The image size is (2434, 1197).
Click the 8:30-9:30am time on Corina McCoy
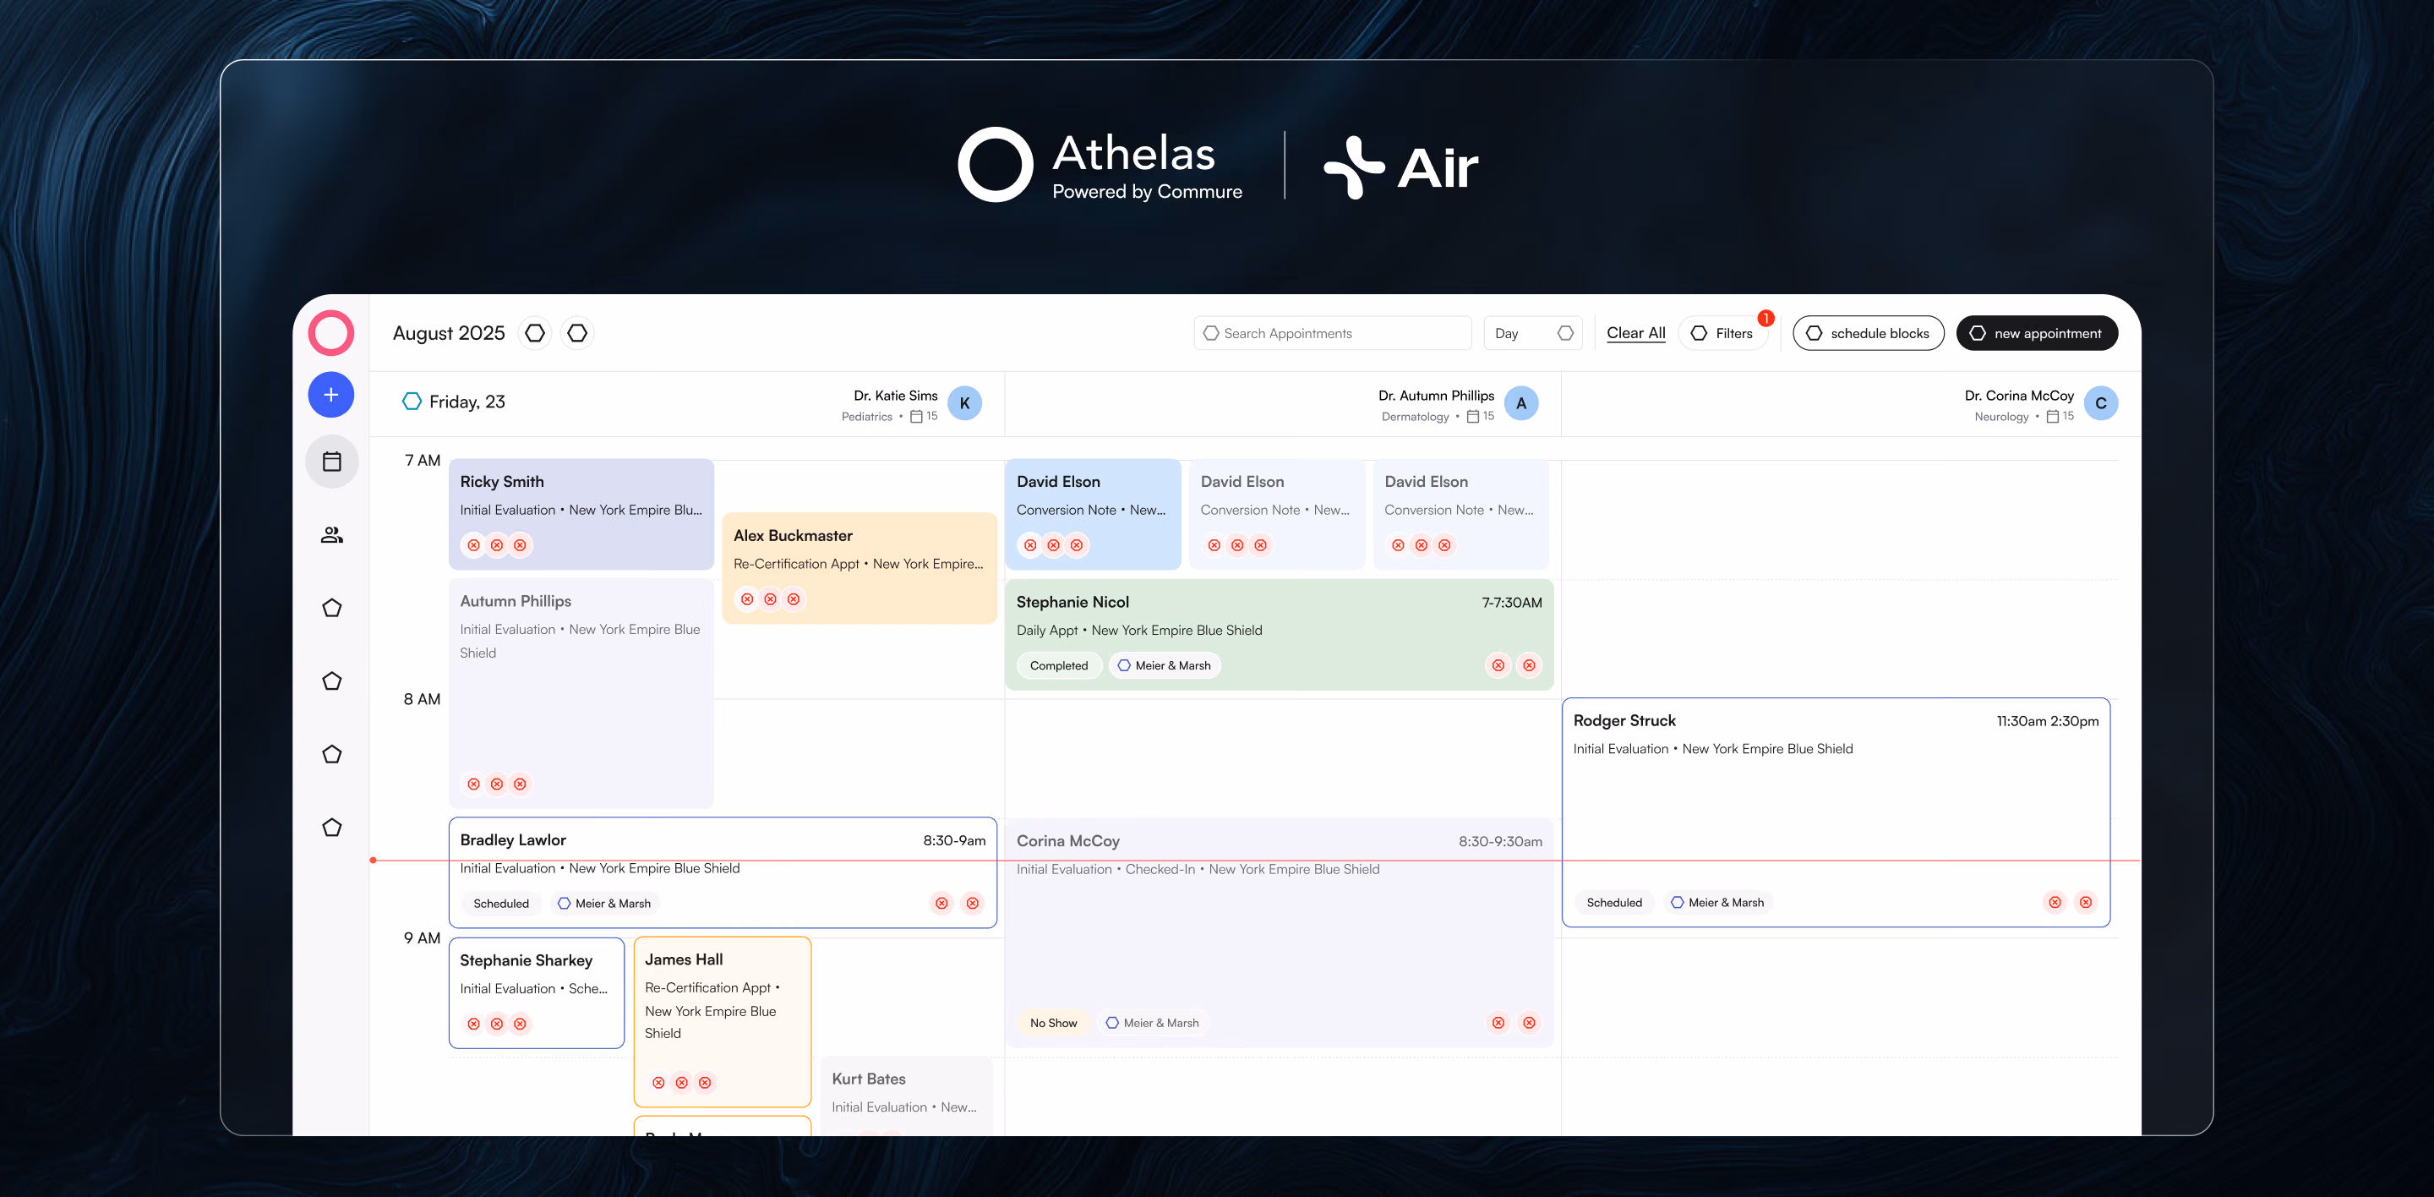pyautogui.click(x=1500, y=842)
